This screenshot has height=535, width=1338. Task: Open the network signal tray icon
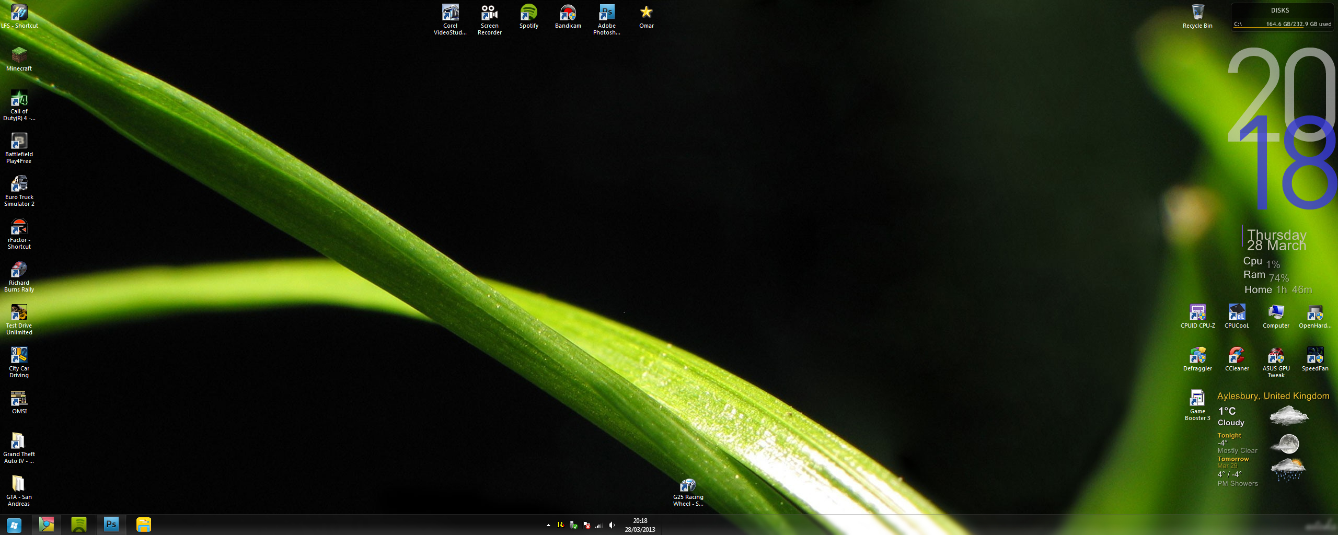pos(599,525)
